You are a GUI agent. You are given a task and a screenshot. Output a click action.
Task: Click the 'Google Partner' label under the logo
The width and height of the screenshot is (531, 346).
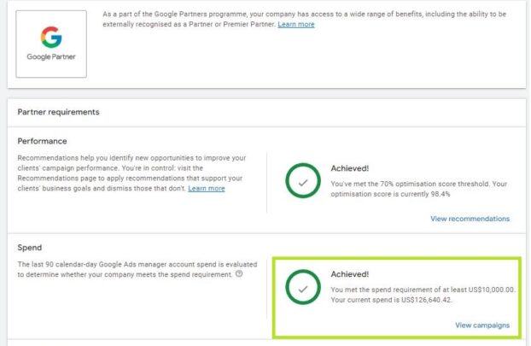[51, 57]
